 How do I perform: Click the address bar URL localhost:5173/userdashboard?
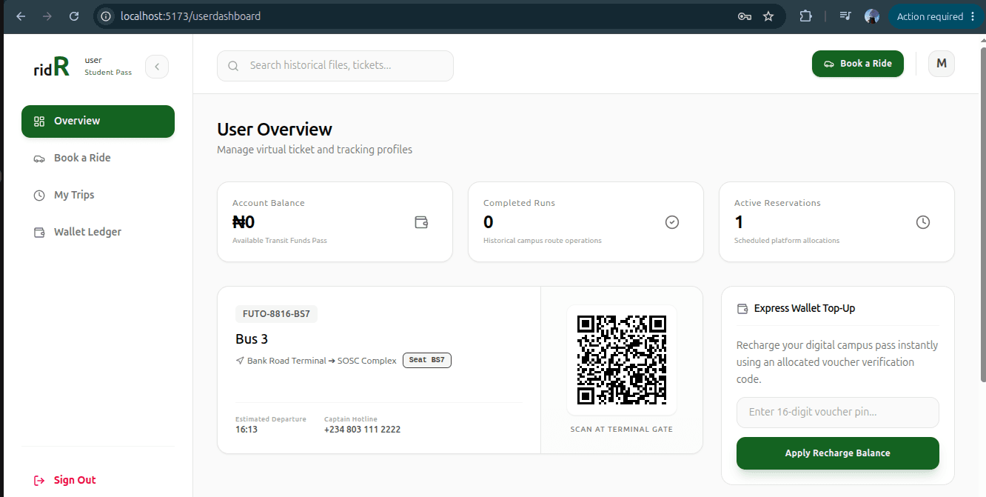pyautogui.click(x=190, y=16)
